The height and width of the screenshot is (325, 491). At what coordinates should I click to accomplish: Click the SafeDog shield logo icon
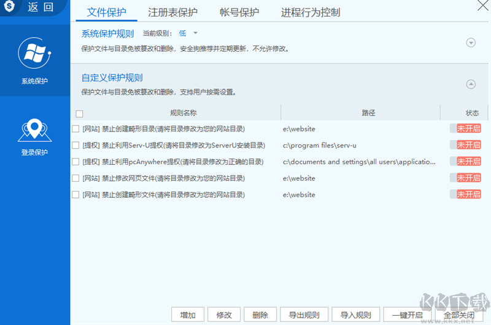point(9,6)
